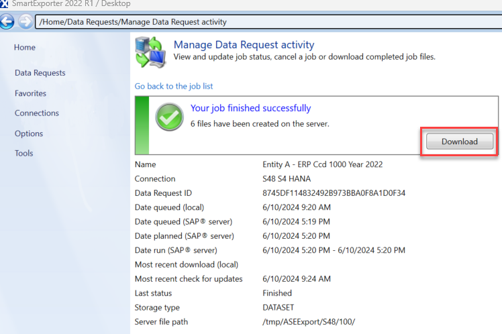Click the blue back arrow button
Screen dimensions: 502x334
click(x=7, y=21)
